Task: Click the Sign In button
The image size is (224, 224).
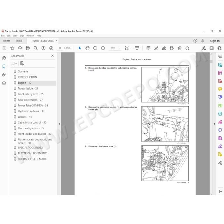Action: tap(215, 41)
